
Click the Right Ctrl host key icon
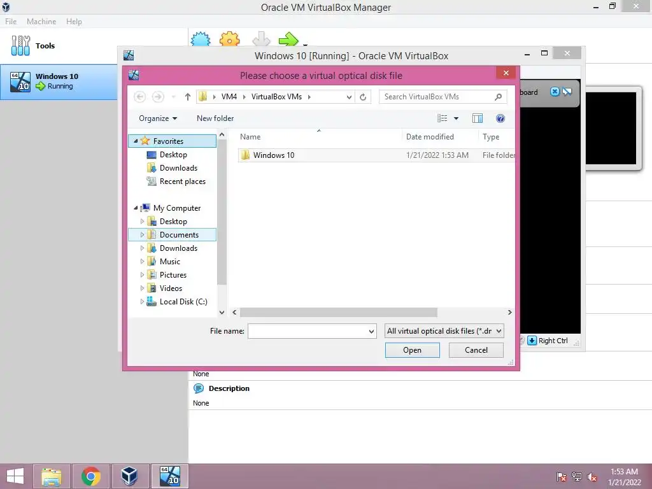click(x=532, y=341)
